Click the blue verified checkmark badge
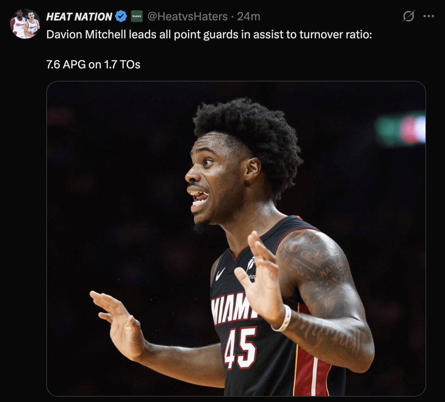Screen dimensions: 445x402 click(121, 17)
